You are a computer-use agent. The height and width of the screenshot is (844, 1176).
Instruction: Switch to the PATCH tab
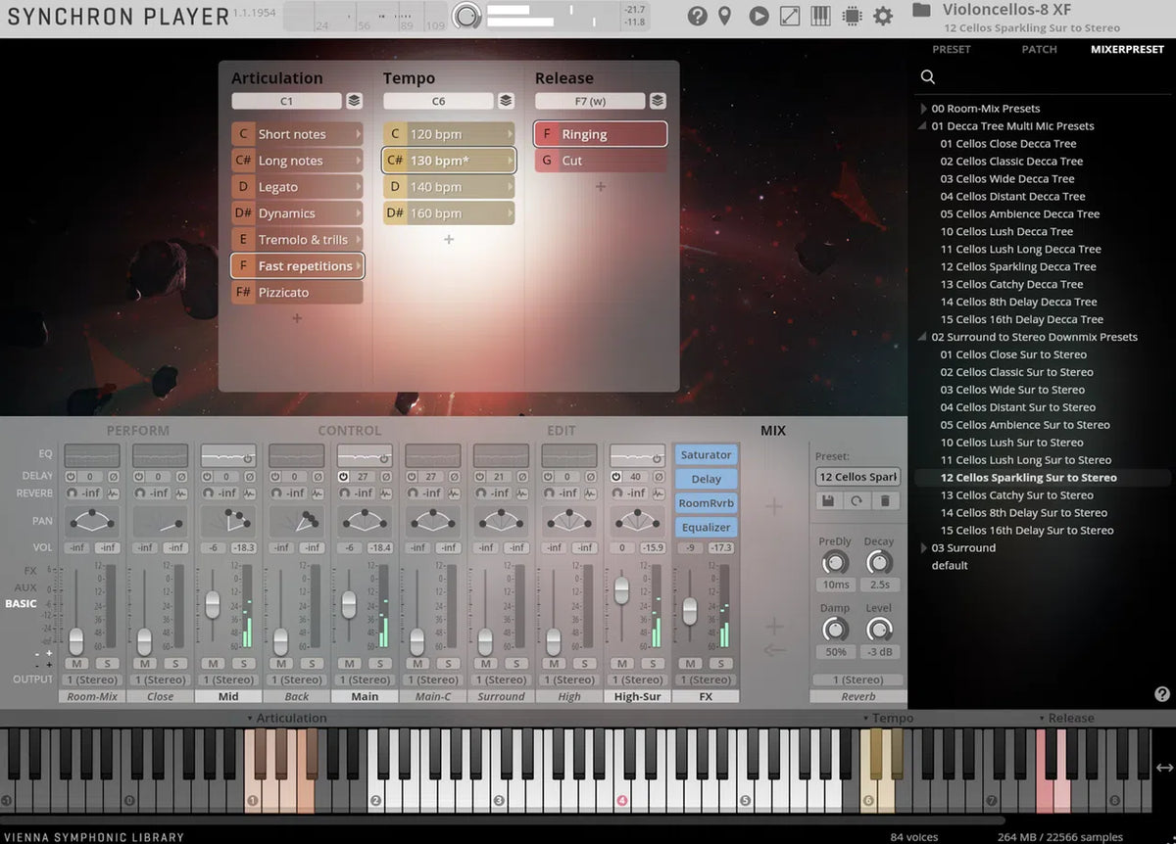[x=1039, y=49]
